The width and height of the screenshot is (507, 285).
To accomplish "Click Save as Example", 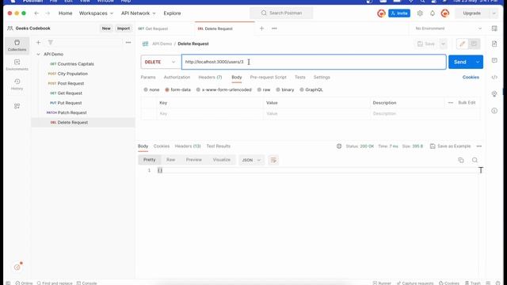I will tap(451, 146).
